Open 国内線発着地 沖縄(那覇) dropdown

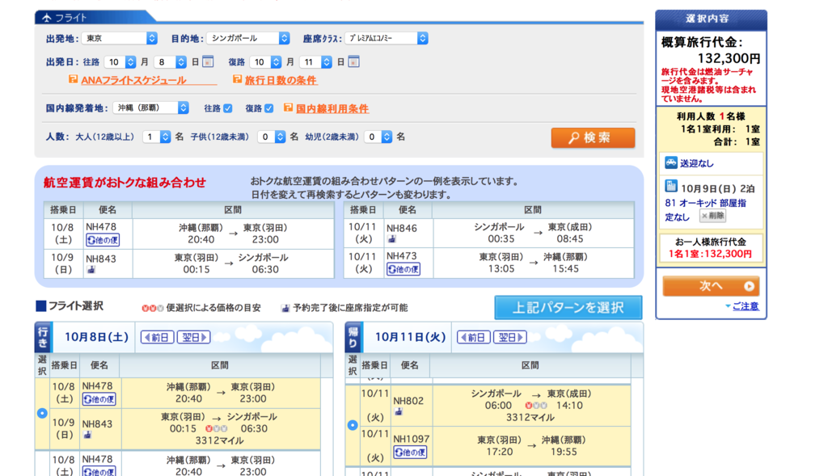(151, 107)
